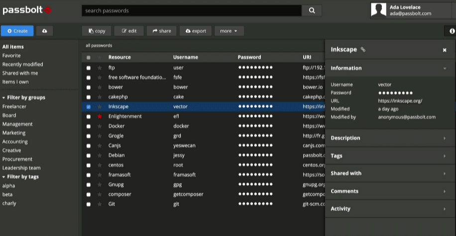Star the Inkscape resource
This screenshot has width=456, height=236.
[x=100, y=106]
